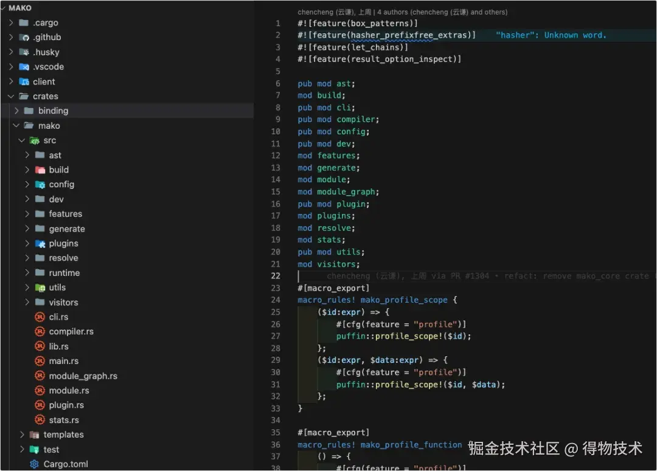657x471 pixels.
Task: Click the visitors folder icon
Action: click(40, 302)
